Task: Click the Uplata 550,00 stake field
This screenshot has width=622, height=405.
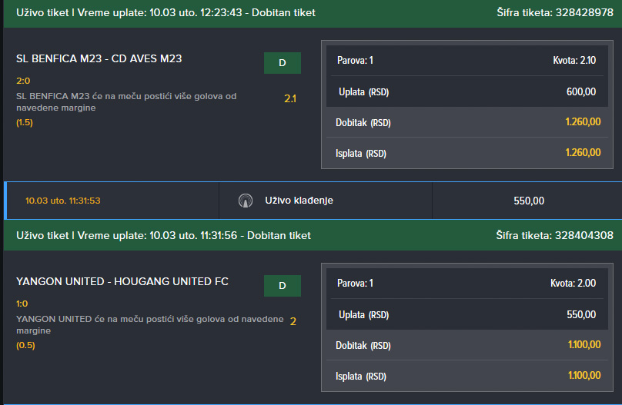Action: (467, 315)
